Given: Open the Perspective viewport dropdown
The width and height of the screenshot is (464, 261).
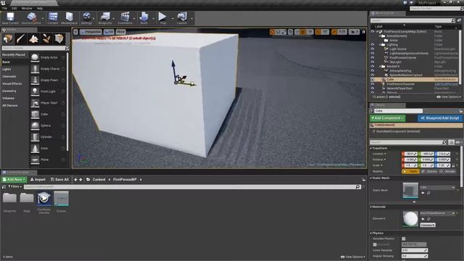Looking at the screenshot, I should pos(91,32).
